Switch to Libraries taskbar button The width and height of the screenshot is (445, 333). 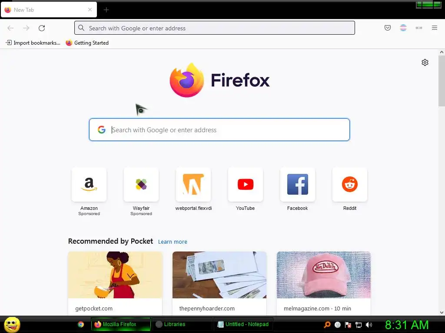[182, 324]
